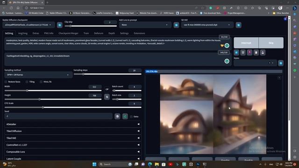
Task: Open the Bing sidebar button in Edge
Action: click(295, 8)
